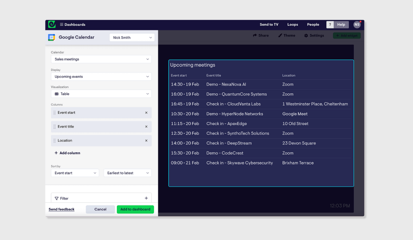This screenshot has height=240, width=413.
Task: Click the Geckoboard logo icon
Action: [51, 24]
